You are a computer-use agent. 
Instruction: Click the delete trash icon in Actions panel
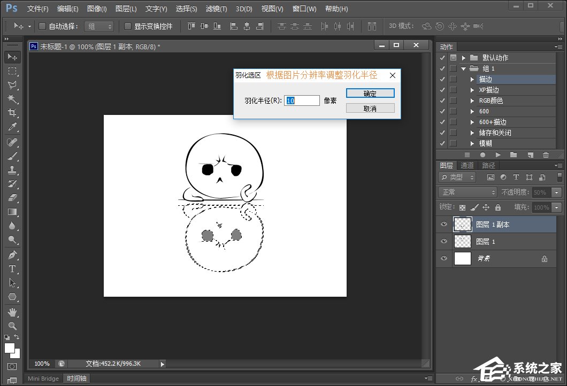546,155
